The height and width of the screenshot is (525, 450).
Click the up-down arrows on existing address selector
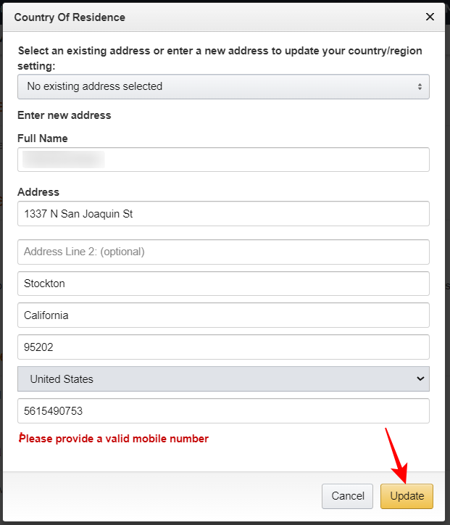(x=420, y=86)
